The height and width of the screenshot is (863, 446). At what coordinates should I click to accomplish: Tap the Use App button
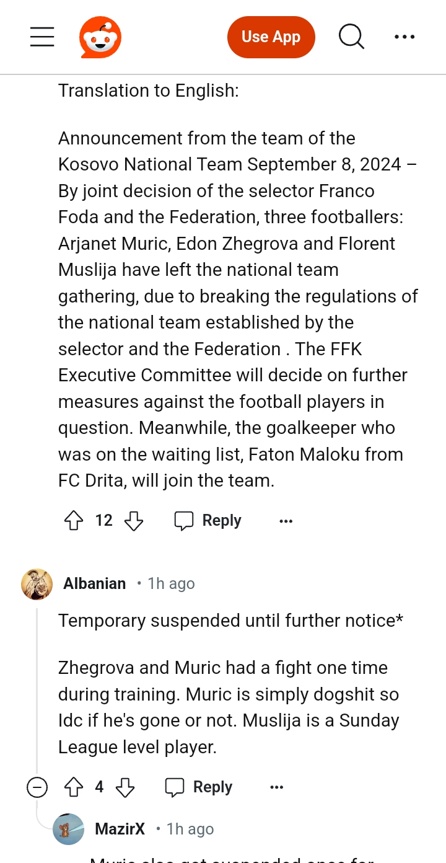pyautogui.click(x=271, y=37)
